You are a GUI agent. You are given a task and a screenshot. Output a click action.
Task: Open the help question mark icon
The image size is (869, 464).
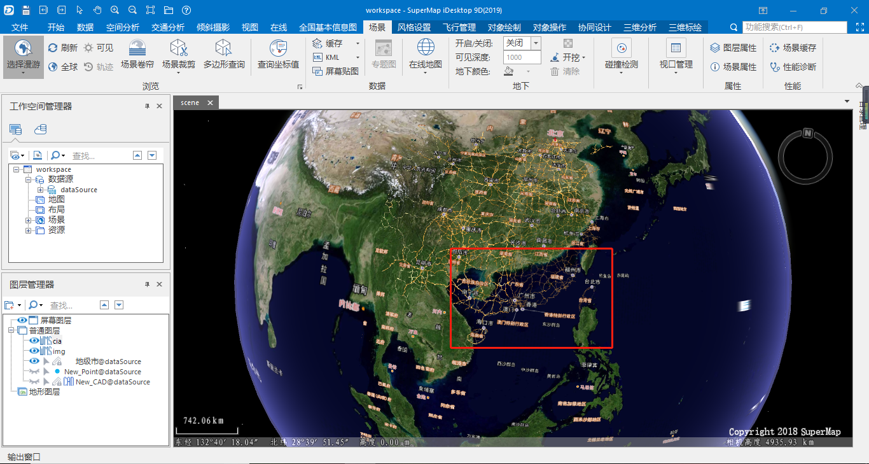coord(186,10)
